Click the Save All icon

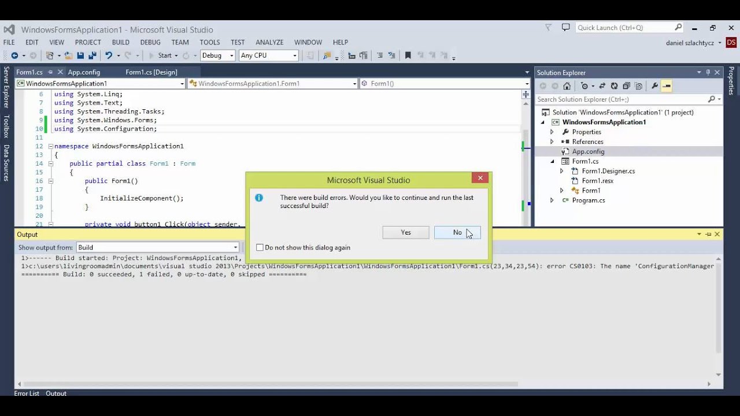pos(92,55)
